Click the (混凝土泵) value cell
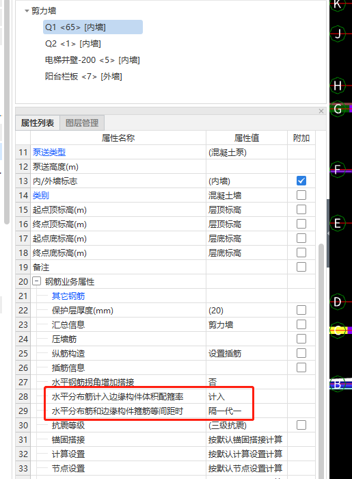The width and height of the screenshot is (352, 479). point(247,152)
